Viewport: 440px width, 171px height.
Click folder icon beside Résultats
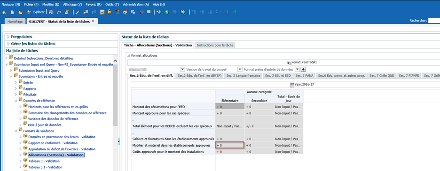tap(21, 94)
